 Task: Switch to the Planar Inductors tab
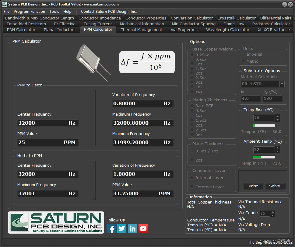click(x=59, y=30)
